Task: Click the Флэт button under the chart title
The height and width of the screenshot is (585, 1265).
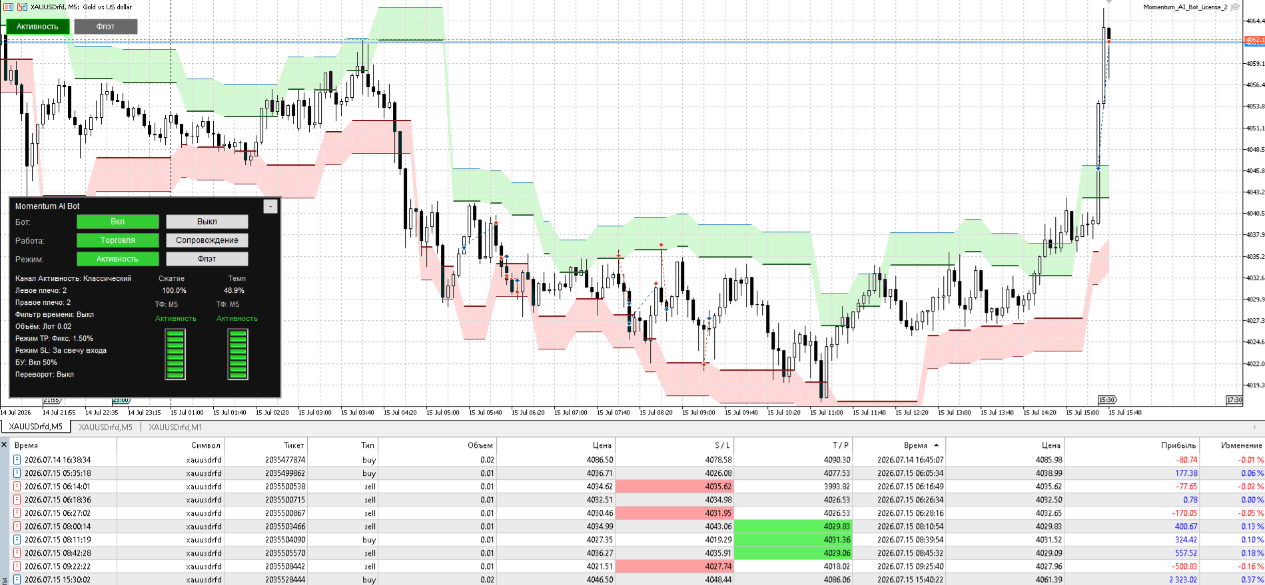Action: (106, 27)
